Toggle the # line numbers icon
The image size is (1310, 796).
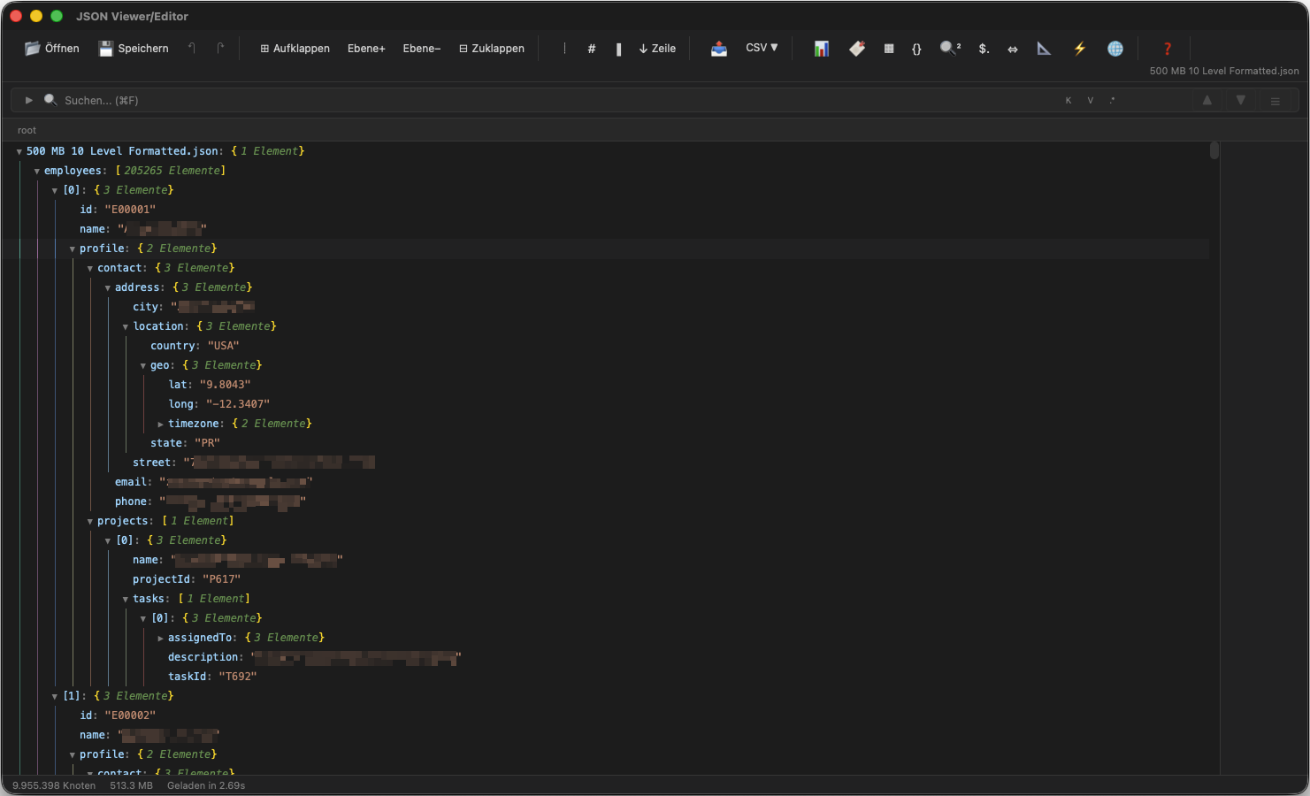592,49
